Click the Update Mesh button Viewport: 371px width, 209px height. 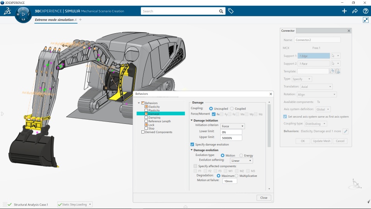322,141
